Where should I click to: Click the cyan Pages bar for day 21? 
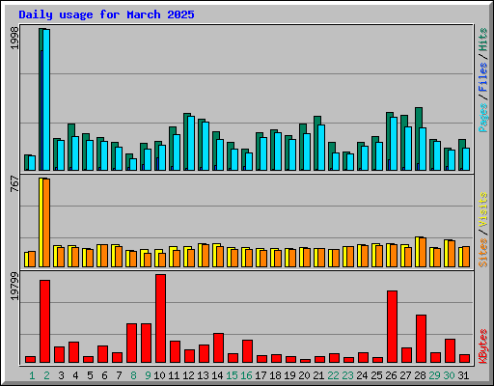321,148
